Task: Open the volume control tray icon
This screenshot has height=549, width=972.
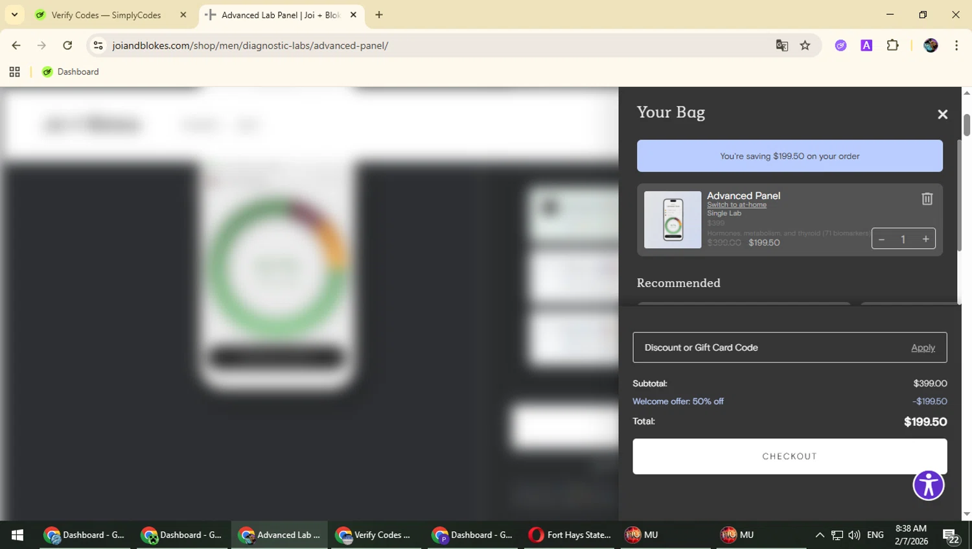Action: (x=854, y=535)
